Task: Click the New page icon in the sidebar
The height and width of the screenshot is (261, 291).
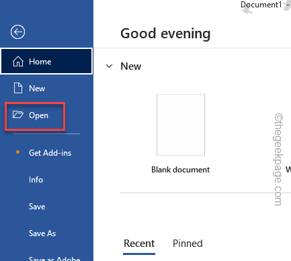Action: click(18, 88)
